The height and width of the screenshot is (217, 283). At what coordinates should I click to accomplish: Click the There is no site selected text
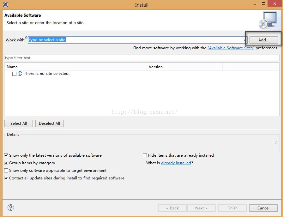47,74
